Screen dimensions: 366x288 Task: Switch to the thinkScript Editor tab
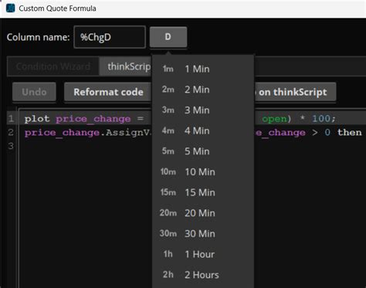tap(125, 66)
